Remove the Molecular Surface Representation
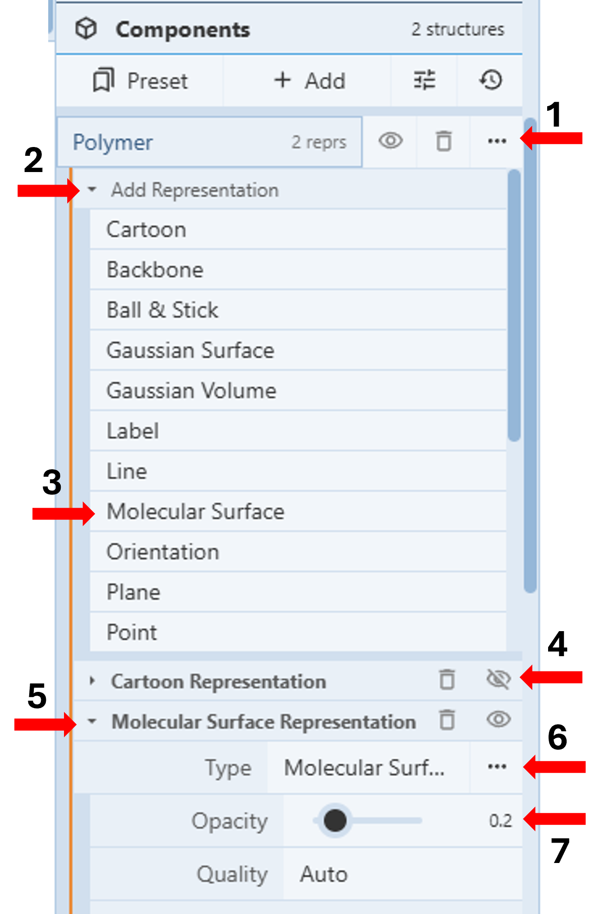594x914 pixels. [x=447, y=720]
